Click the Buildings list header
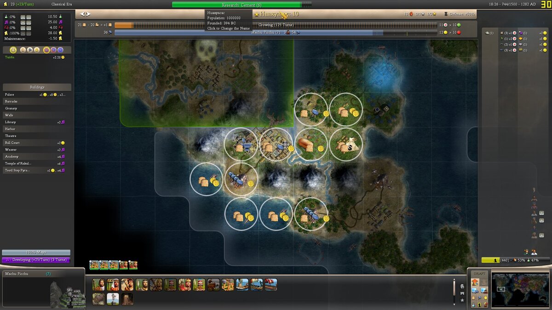Image resolution: width=552 pixels, height=310 pixels. click(37, 87)
